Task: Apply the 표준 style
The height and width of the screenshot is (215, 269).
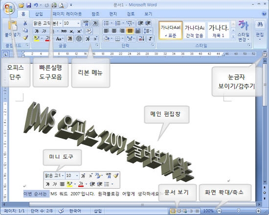Action: pos(171,30)
